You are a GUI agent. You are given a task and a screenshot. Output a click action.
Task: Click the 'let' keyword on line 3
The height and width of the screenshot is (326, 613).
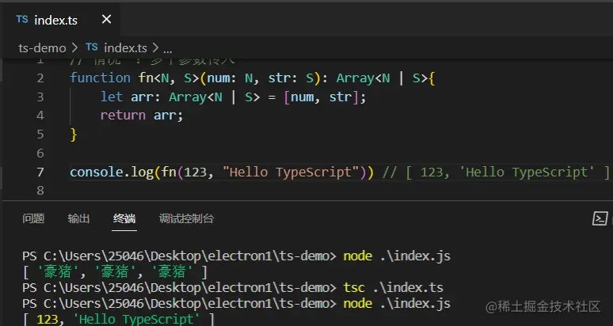pyautogui.click(x=112, y=97)
